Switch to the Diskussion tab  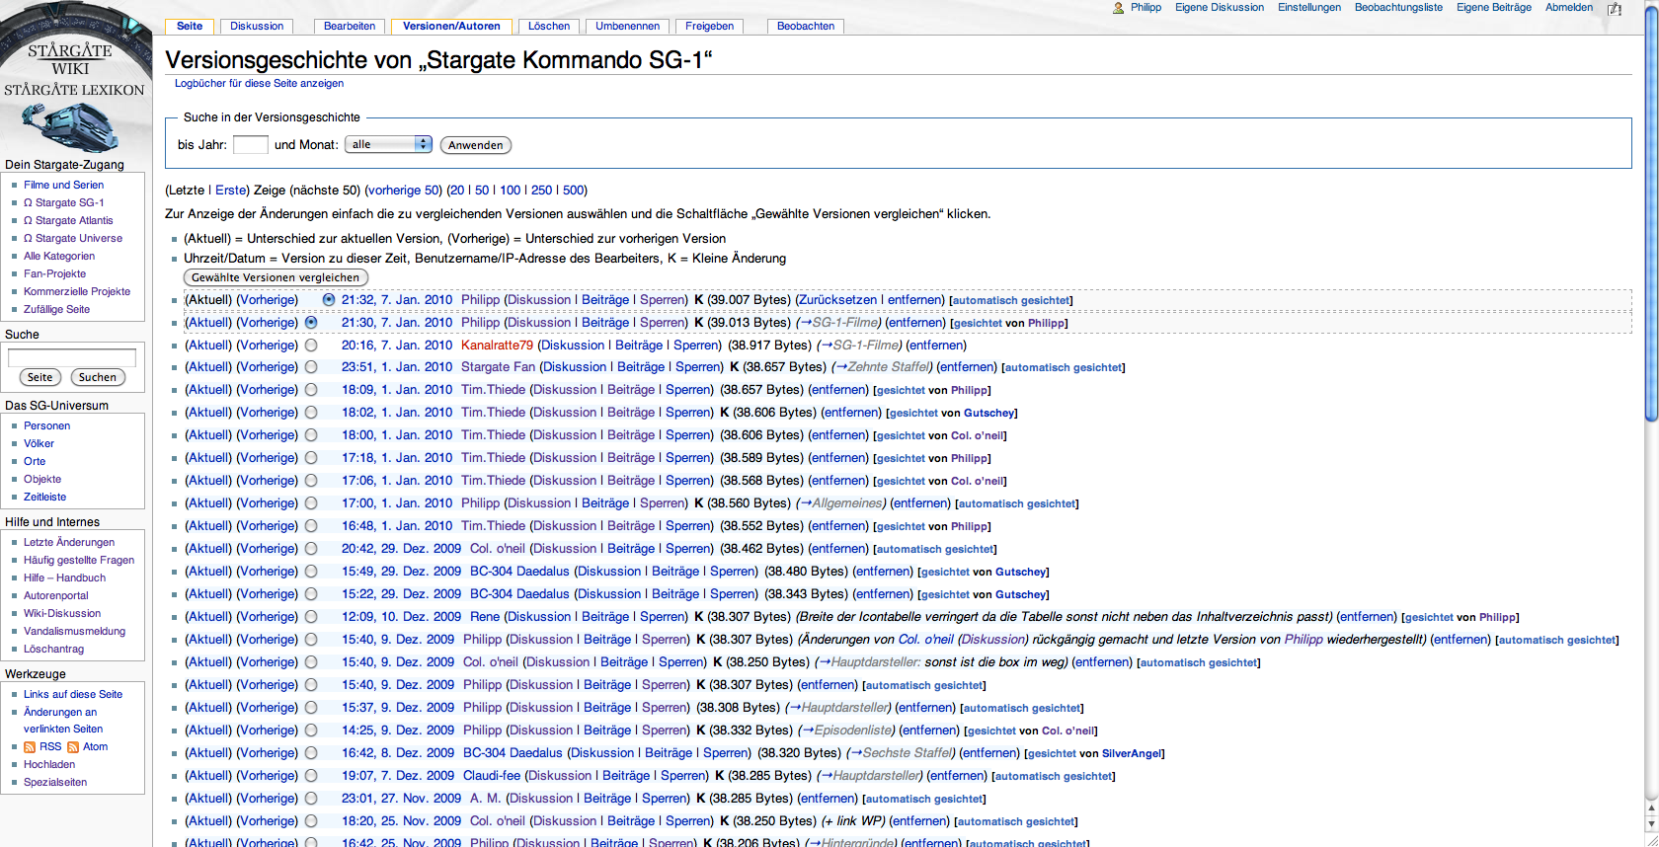click(x=257, y=26)
